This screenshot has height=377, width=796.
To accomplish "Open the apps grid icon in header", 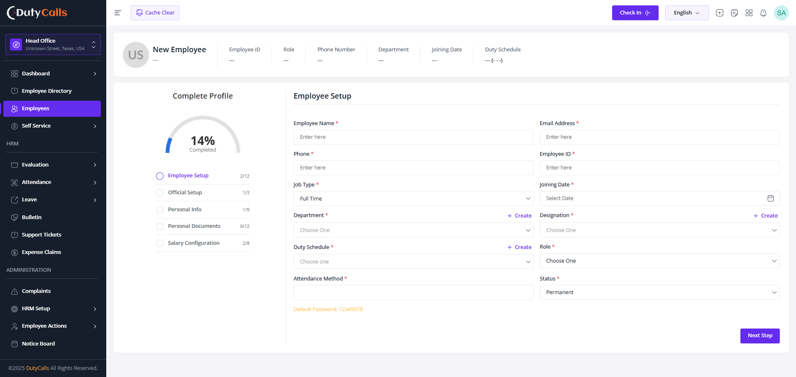I will pos(749,13).
